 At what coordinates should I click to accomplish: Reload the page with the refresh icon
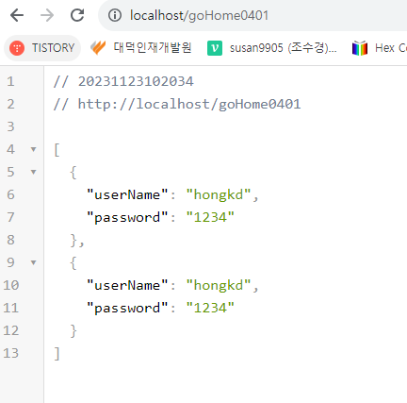tap(77, 15)
